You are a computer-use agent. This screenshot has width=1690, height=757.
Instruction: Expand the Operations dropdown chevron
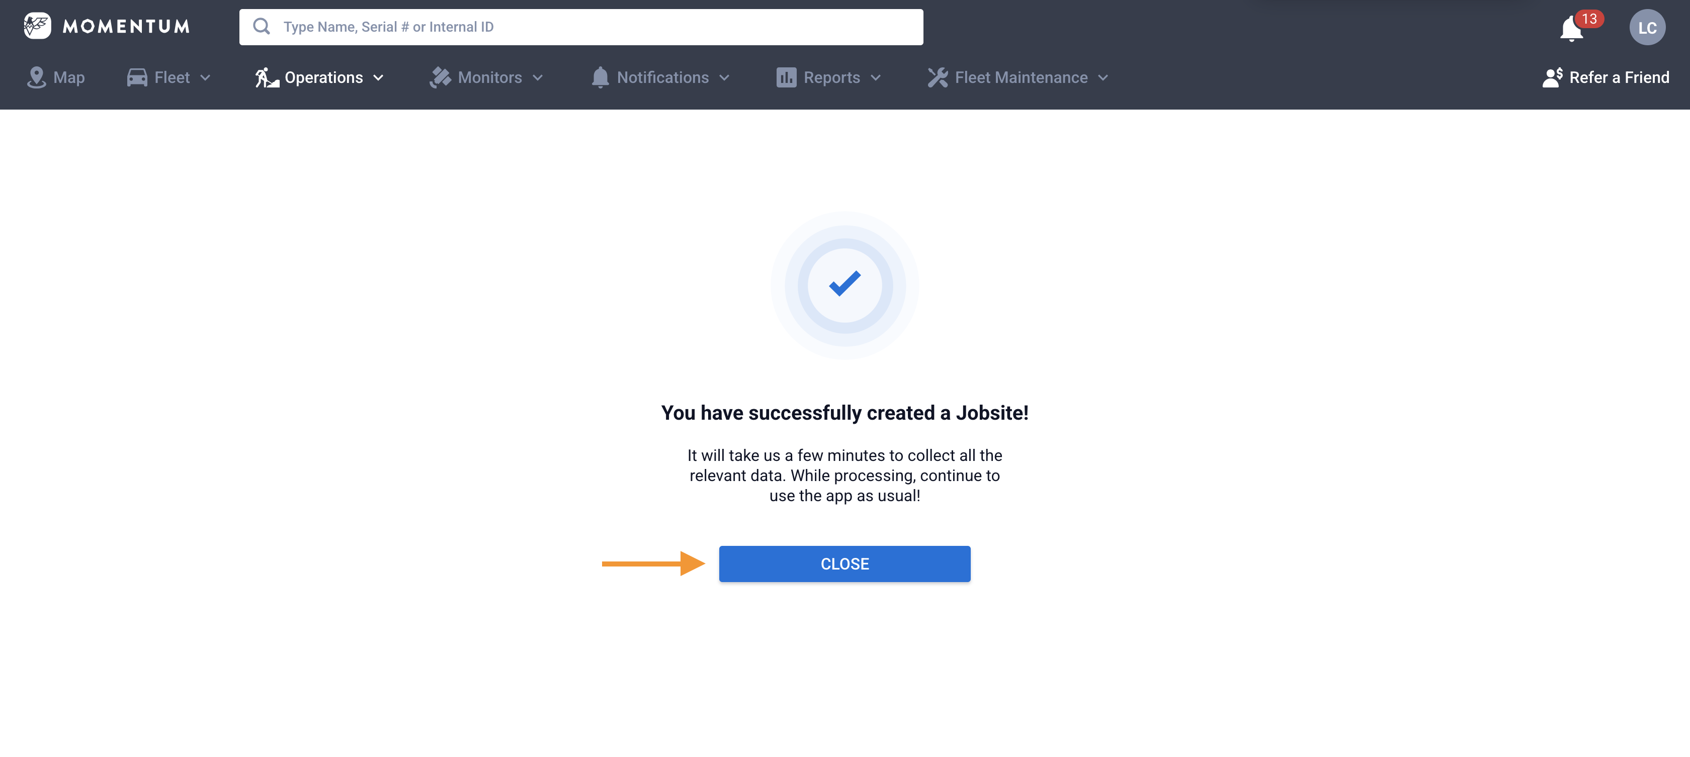pyautogui.click(x=379, y=78)
